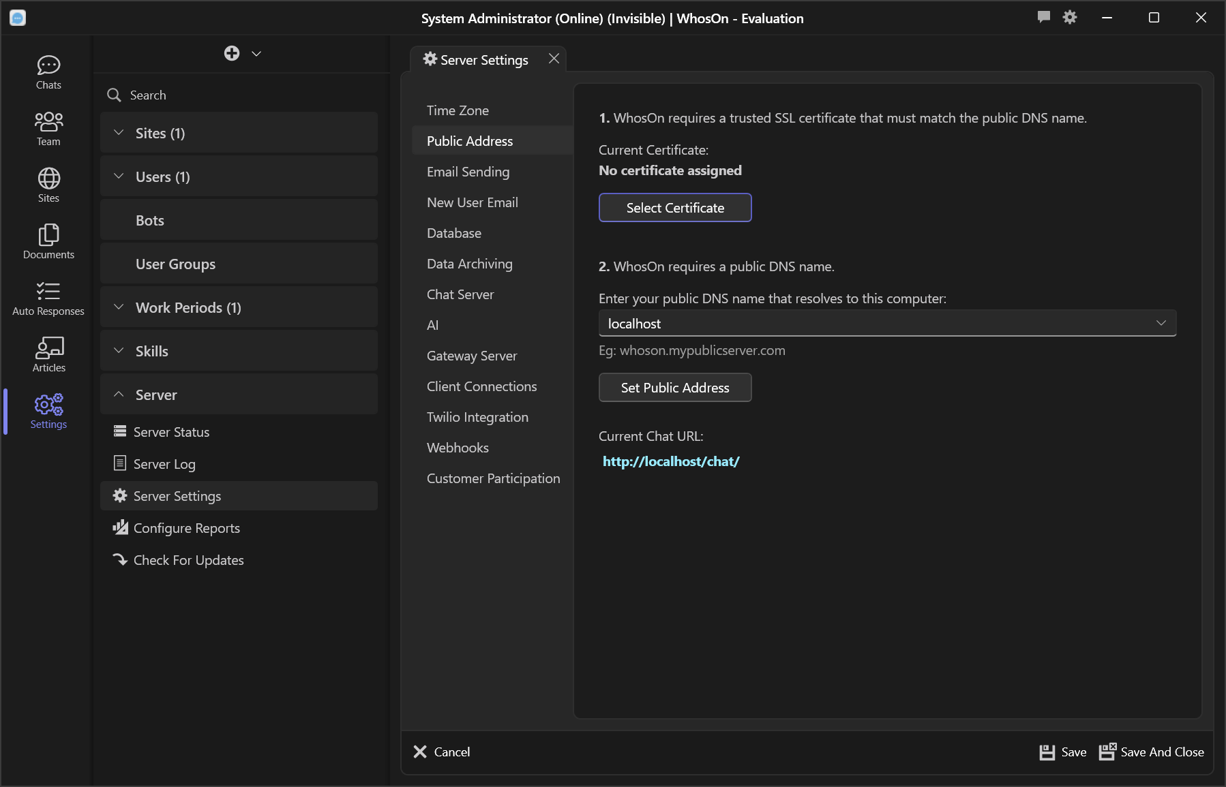Open the Team section icon
1226x787 pixels.
(48, 129)
